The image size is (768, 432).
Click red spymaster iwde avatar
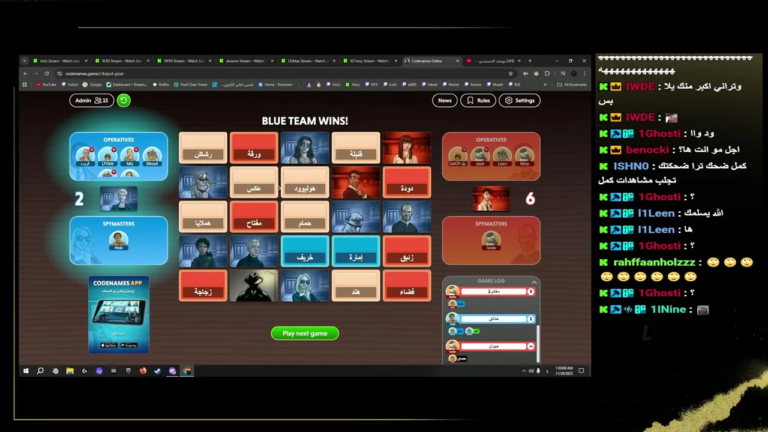click(491, 241)
